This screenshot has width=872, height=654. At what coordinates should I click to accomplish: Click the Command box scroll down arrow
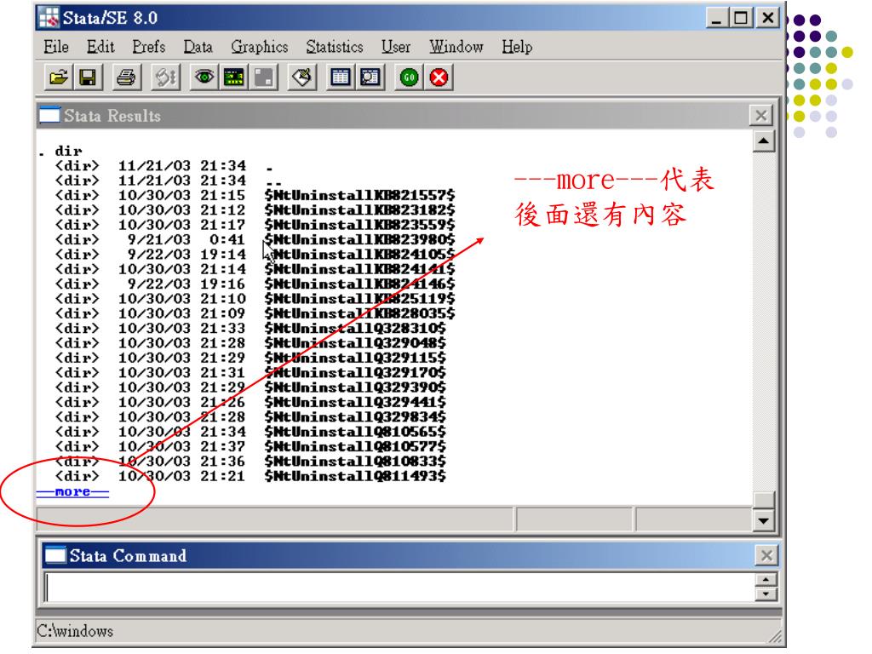[x=766, y=594]
